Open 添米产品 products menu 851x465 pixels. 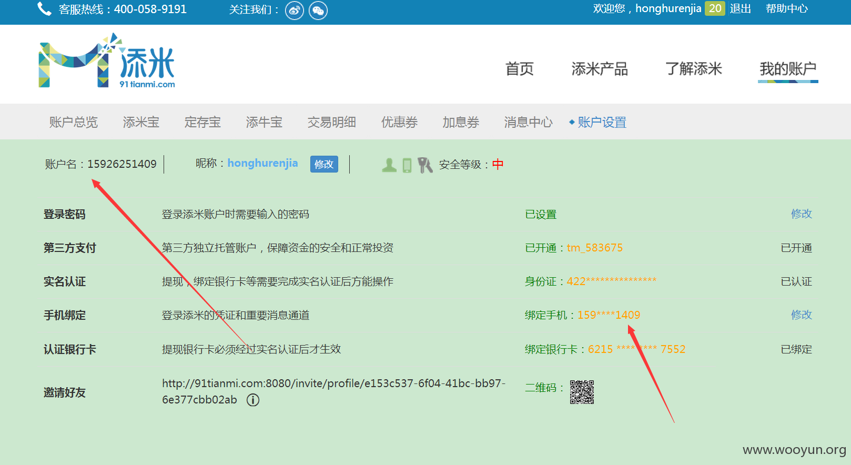click(x=600, y=69)
